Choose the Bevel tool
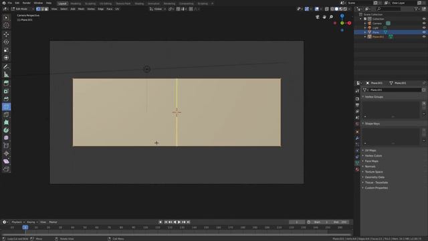This screenshot has height=241, width=428. point(6,99)
